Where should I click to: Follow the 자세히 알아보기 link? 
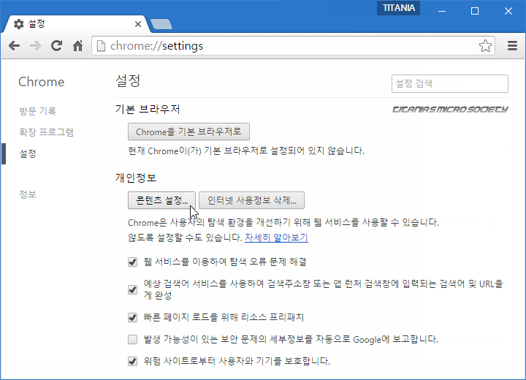pyautogui.click(x=276, y=237)
